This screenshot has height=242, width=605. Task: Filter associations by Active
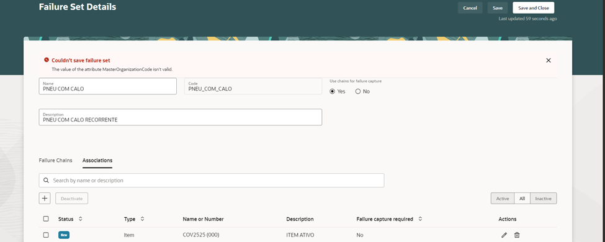[x=503, y=199]
